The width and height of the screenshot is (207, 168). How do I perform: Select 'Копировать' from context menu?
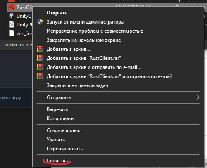tap(60, 118)
